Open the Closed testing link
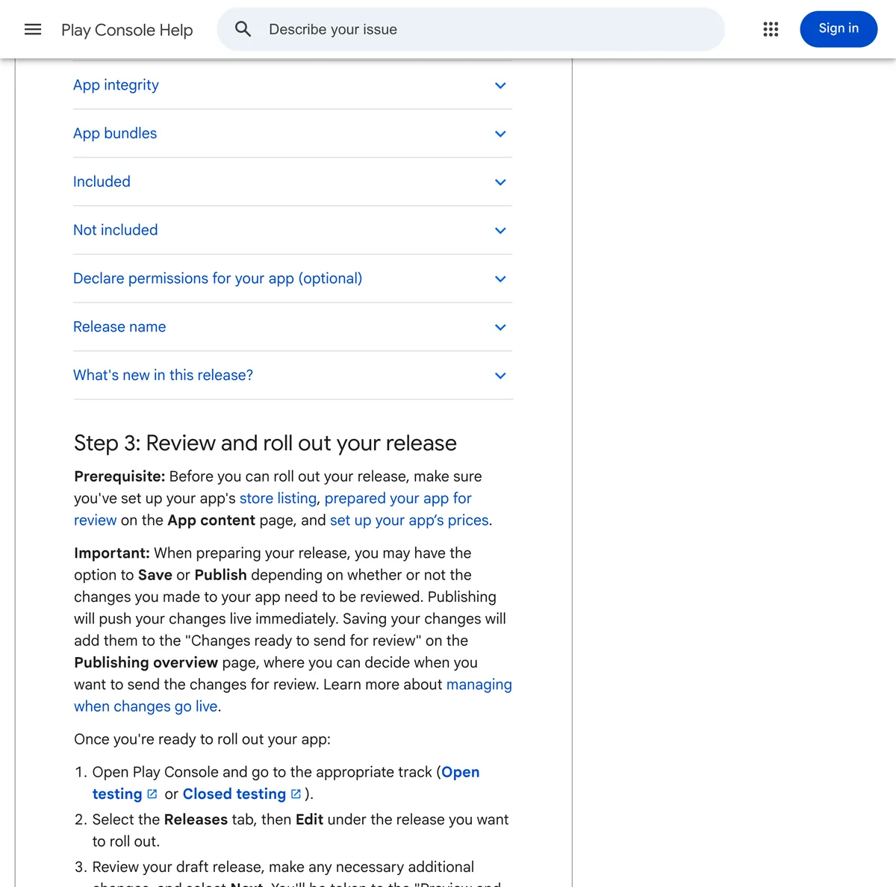 pyautogui.click(x=234, y=794)
